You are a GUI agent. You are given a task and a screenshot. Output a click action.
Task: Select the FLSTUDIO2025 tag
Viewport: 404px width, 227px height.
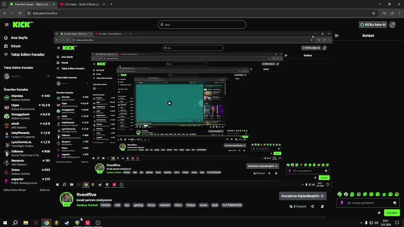[x=232, y=205]
